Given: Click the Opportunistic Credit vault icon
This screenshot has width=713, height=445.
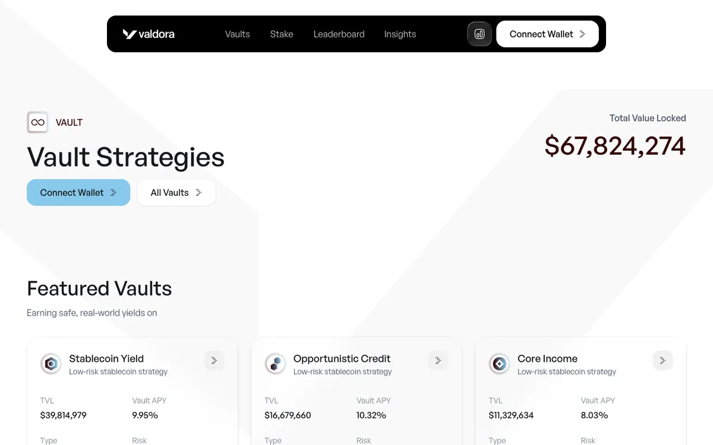Looking at the screenshot, I should pos(275,364).
